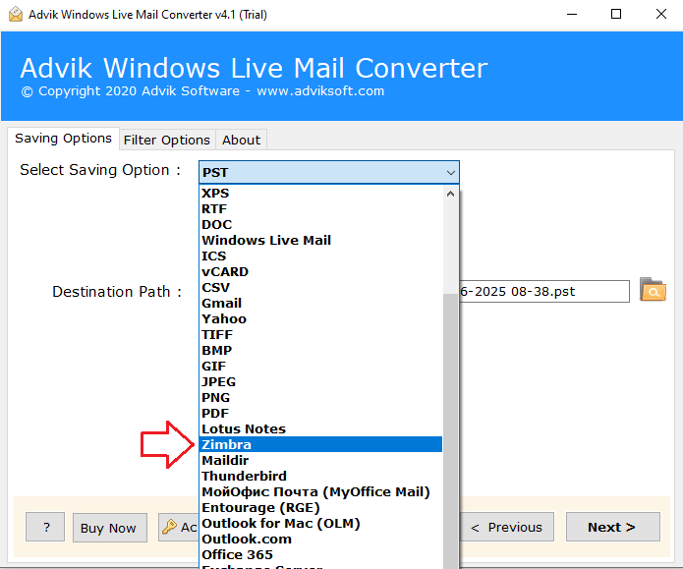Choose Outlook for Mac (OLM)

(x=320, y=523)
